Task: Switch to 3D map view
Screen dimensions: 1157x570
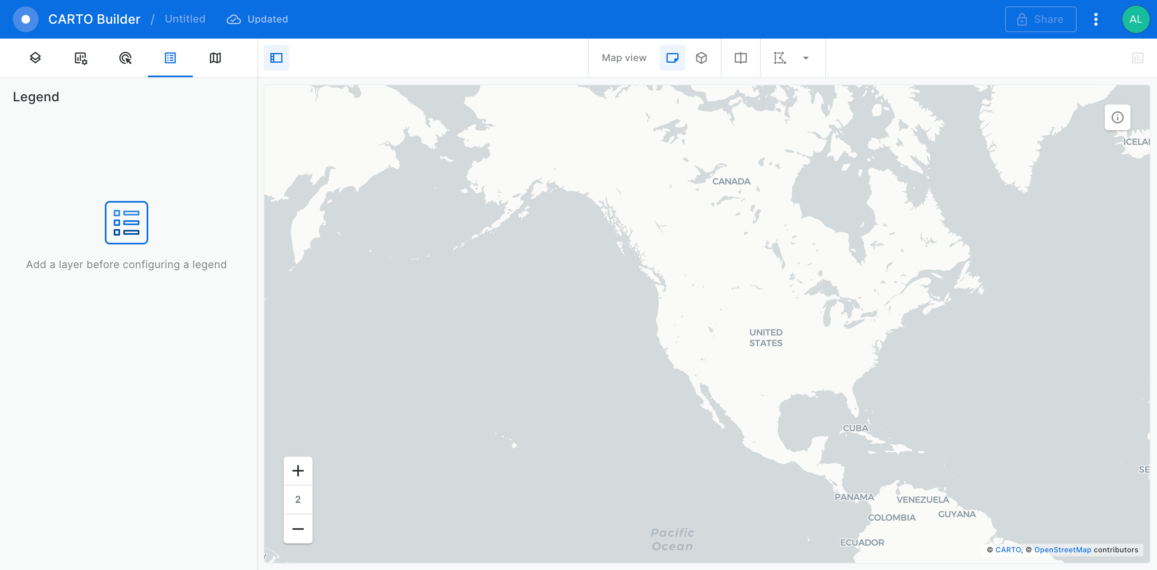Action: pyautogui.click(x=701, y=58)
